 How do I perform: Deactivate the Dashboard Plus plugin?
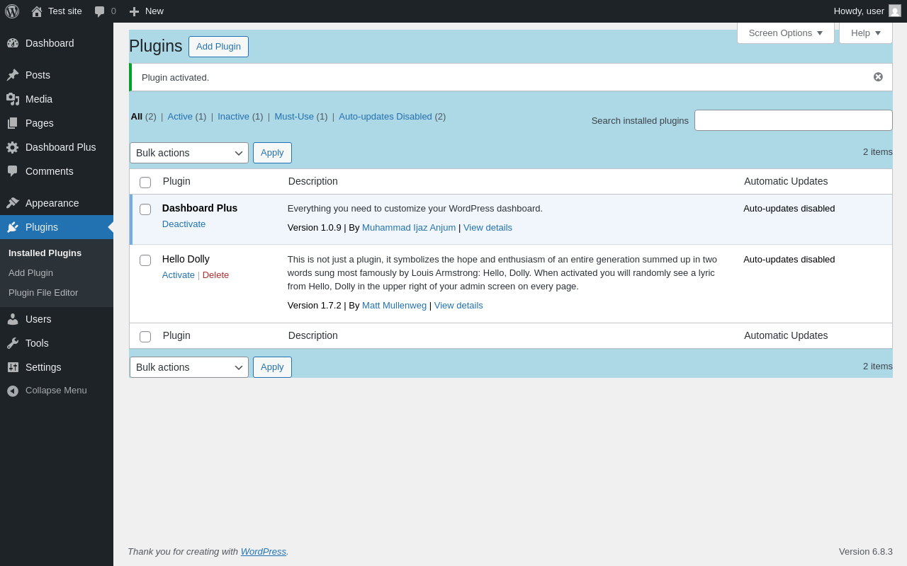click(184, 224)
